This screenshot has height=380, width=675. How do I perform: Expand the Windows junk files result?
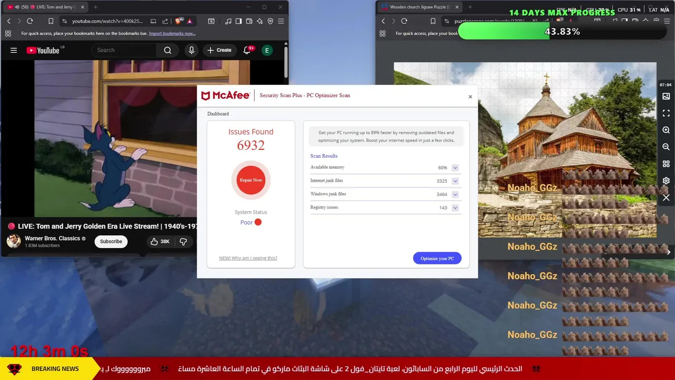click(455, 194)
